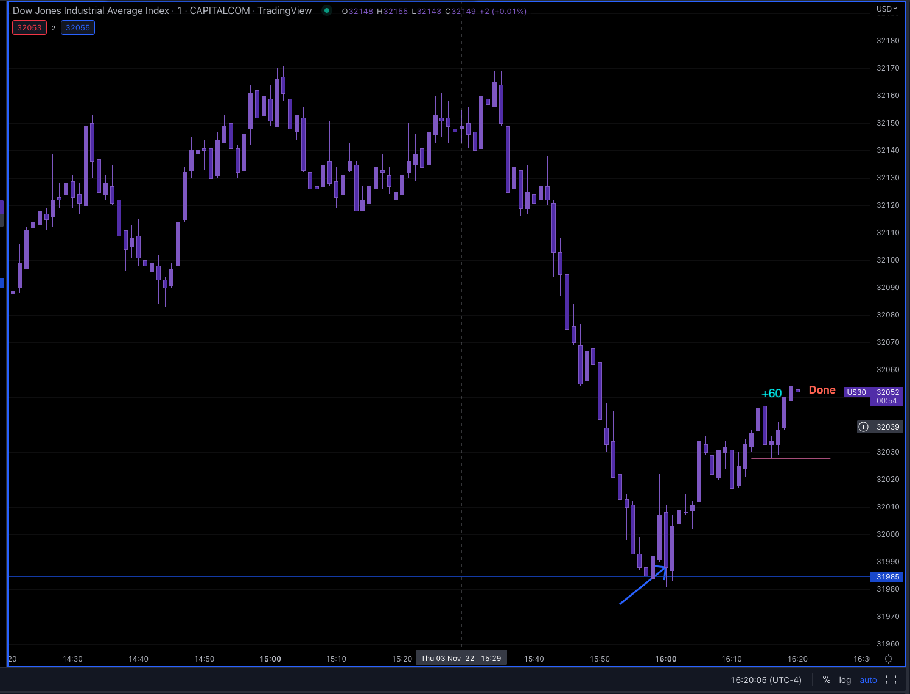Image resolution: width=910 pixels, height=694 pixels.
Task: Click the 31970 price scale label
Action: (887, 617)
